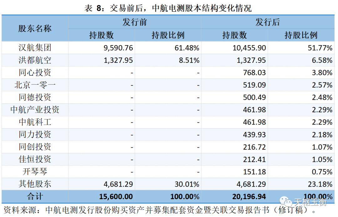
Task: Click the 股东名称 column header
Action: pyautogui.click(x=35, y=29)
